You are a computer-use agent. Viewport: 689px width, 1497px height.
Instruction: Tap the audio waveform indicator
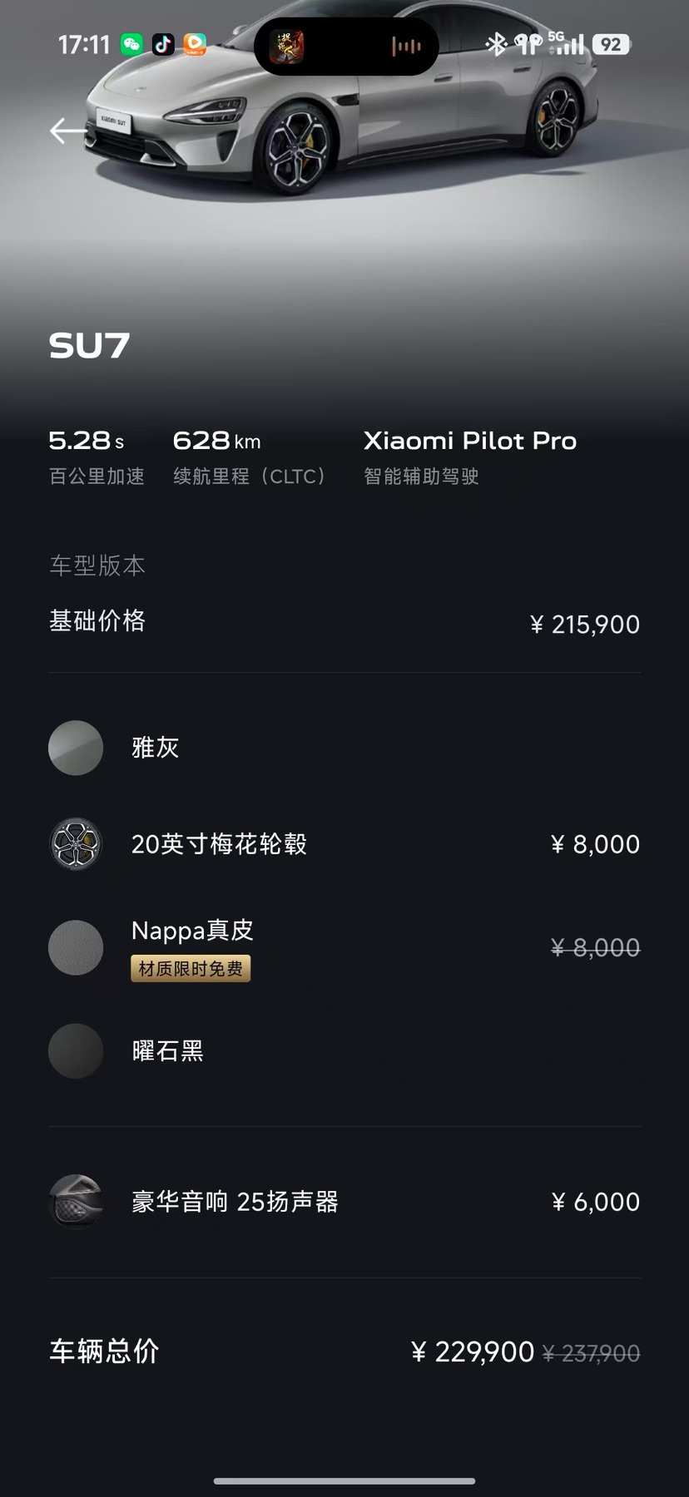click(x=406, y=47)
